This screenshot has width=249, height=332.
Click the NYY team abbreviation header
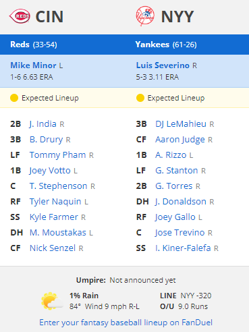click(x=177, y=17)
